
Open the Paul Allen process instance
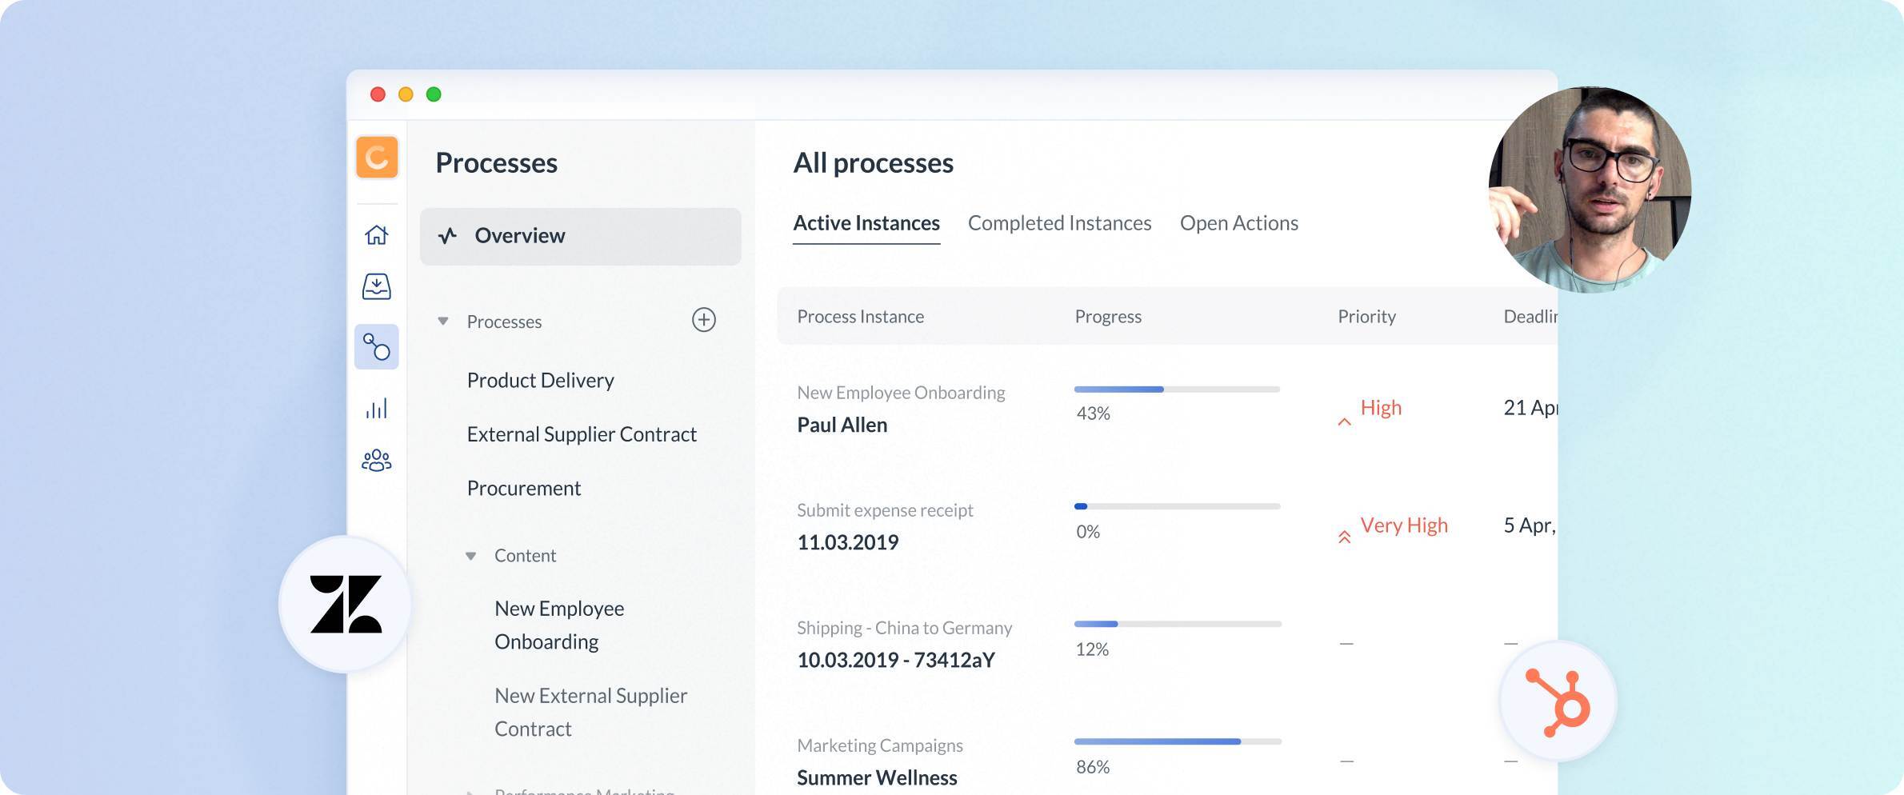[x=842, y=425]
